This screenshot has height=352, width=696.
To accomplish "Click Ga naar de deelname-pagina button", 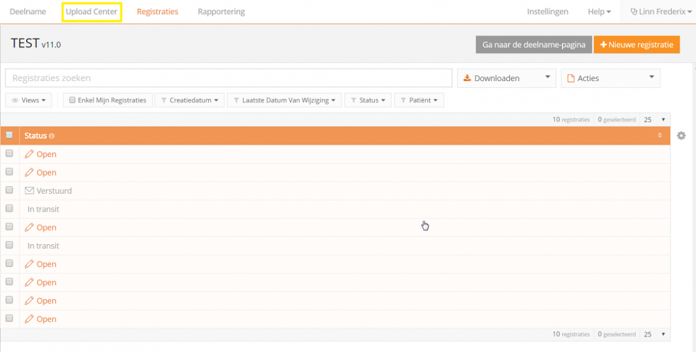I will [533, 45].
